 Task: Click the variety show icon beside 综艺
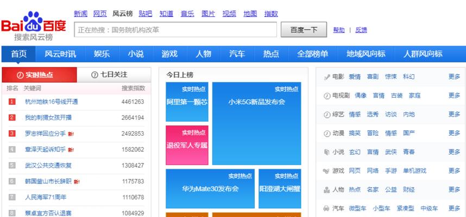tap(327, 114)
